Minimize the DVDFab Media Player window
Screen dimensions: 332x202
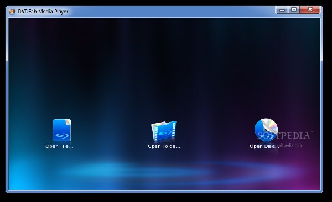tap(282, 10)
